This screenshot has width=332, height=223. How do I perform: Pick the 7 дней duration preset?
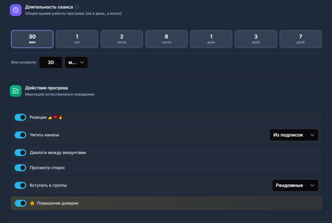pyautogui.click(x=300, y=39)
